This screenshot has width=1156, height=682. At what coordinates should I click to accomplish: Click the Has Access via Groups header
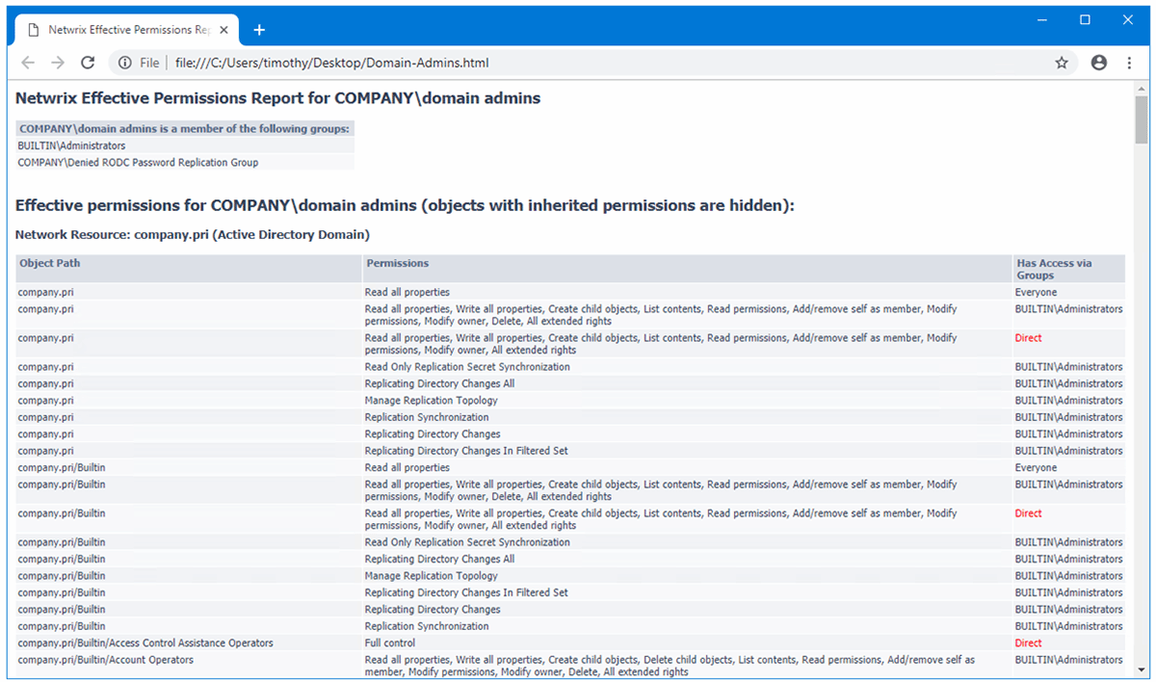pyautogui.click(x=1056, y=269)
